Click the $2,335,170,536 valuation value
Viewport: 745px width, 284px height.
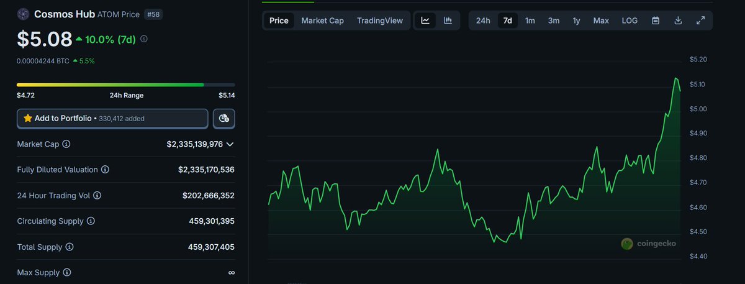tap(206, 170)
